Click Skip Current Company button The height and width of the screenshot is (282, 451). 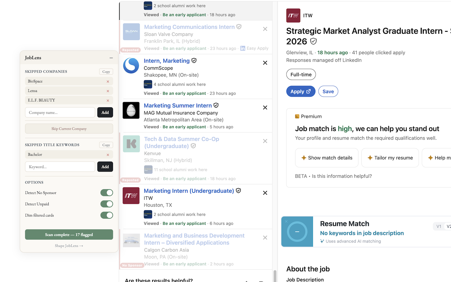tap(69, 129)
